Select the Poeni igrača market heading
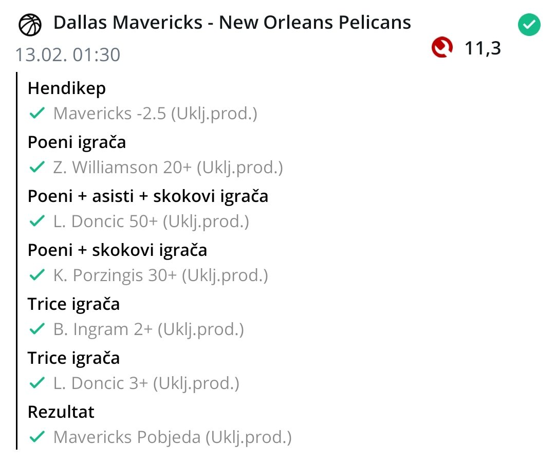The height and width of the screenshot is (463, 555). coord(77,142)
